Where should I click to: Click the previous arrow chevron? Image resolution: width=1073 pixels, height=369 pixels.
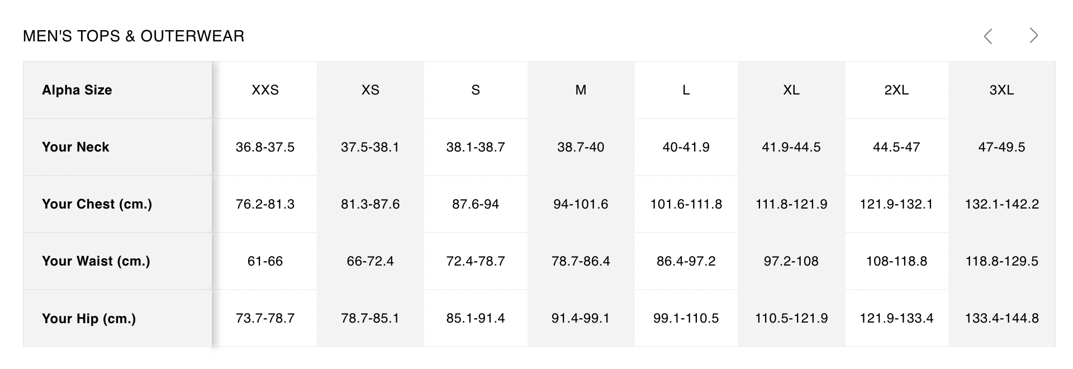click(988, 36)
